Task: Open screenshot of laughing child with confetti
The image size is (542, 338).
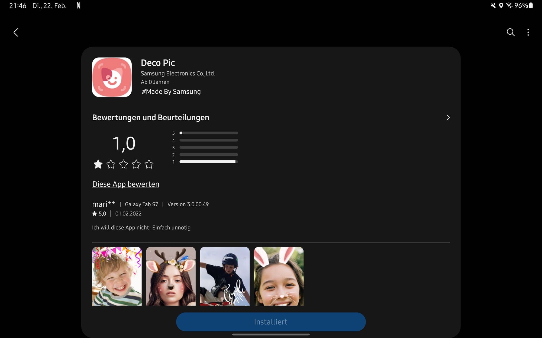Action: (x=117, y=276)
